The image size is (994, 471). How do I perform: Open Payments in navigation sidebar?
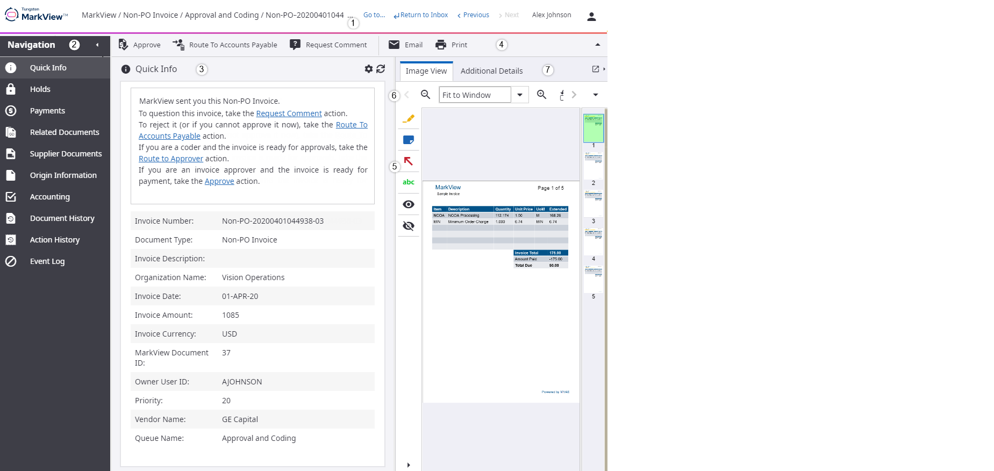click(55, 111)
